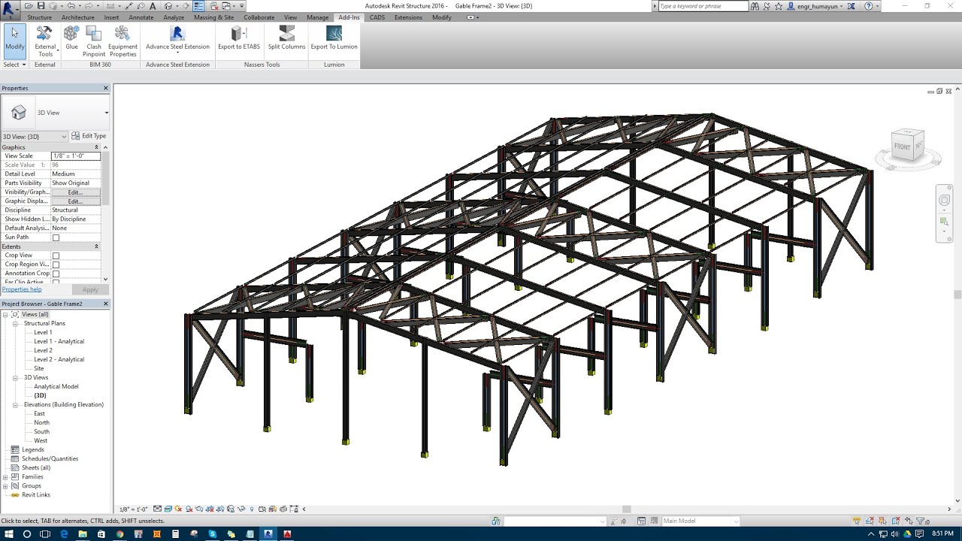This screenshot has height=541, width=962.
Task: Toggle shadows in the view control bar
Action: 178,508
